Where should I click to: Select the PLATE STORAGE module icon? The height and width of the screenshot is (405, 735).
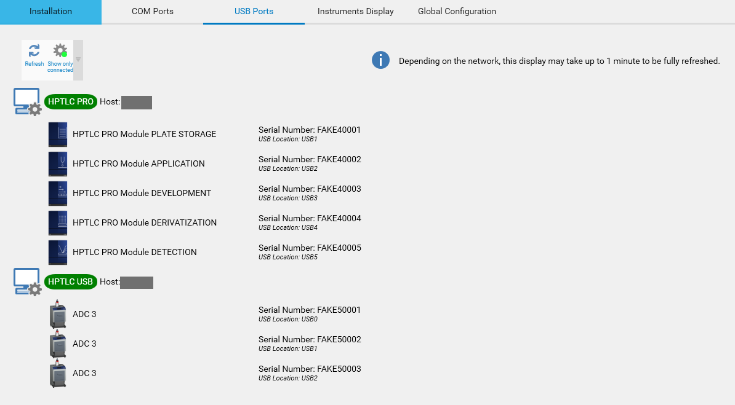[57, 134]
